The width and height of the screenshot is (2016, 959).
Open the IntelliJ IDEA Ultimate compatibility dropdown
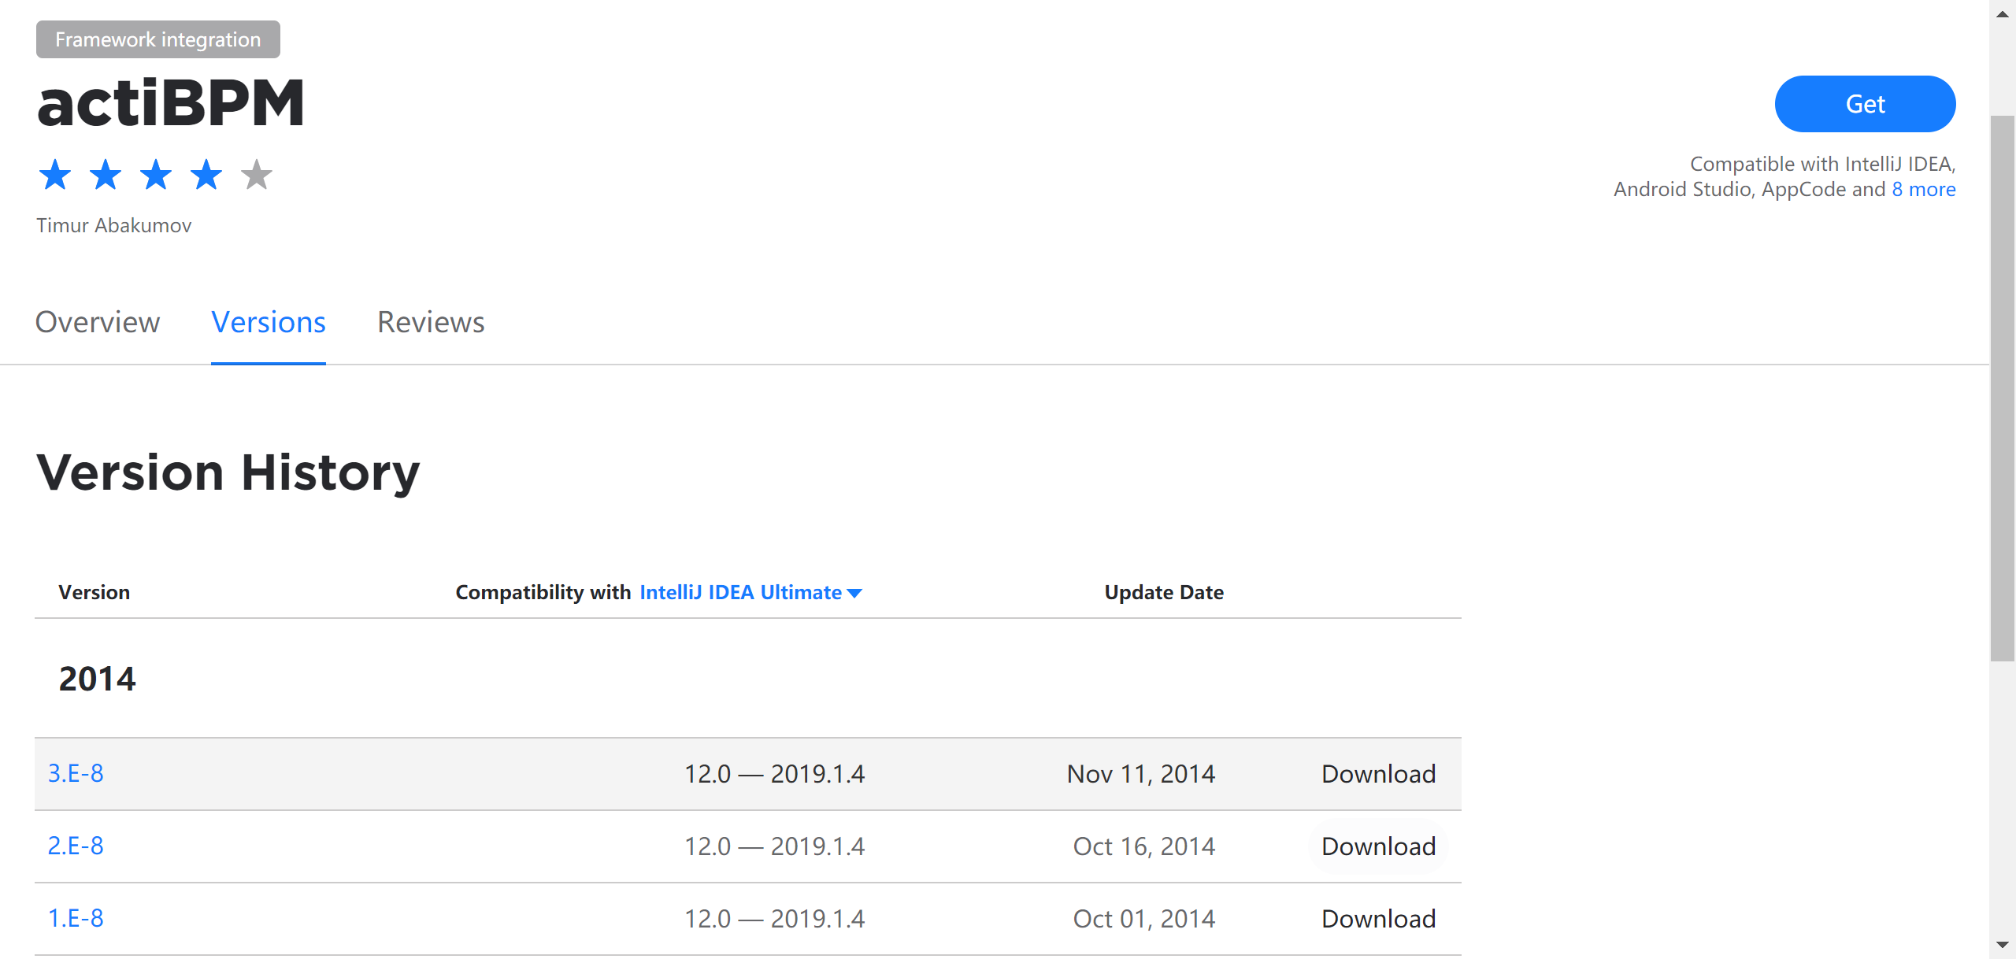(x=751, y=593)
